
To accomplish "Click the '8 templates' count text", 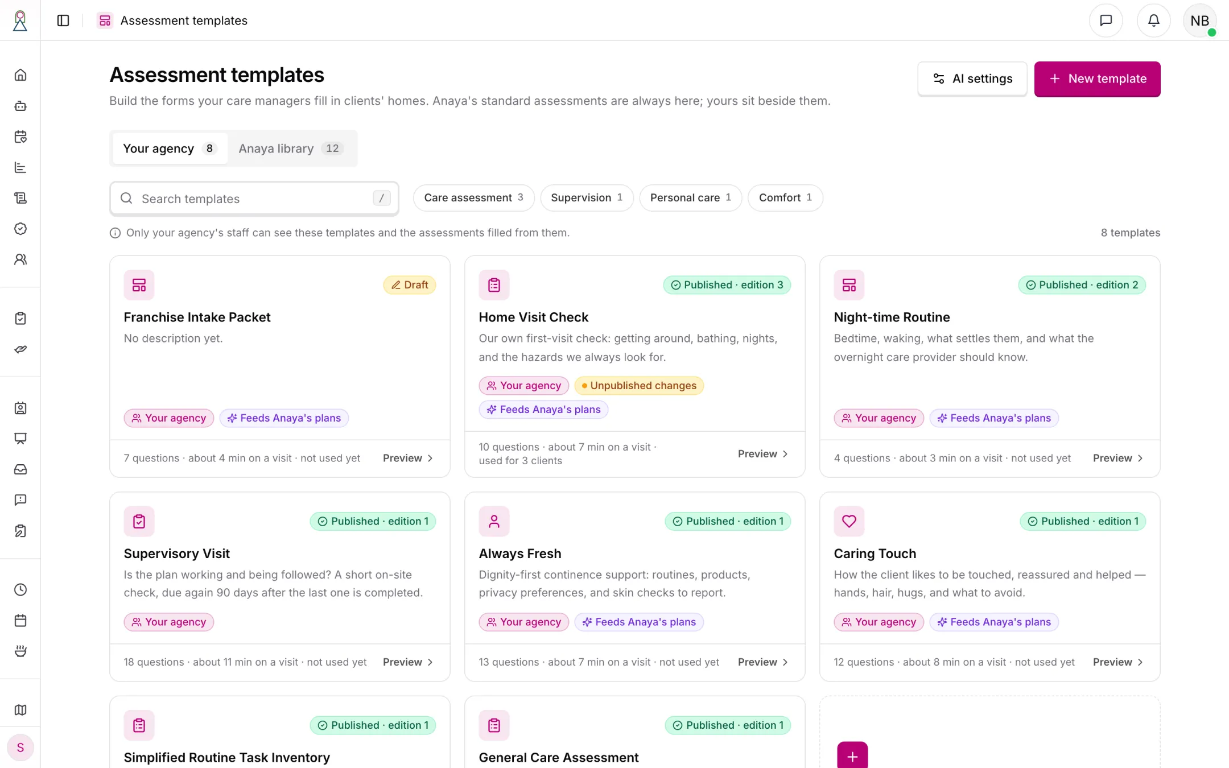I will point(1130,233).
